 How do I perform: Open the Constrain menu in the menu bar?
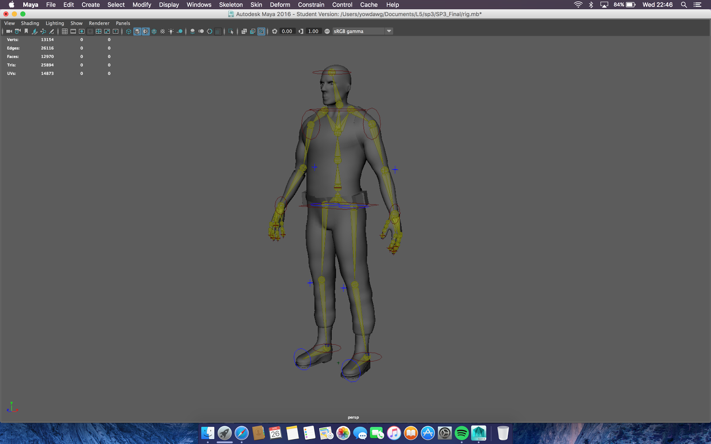pyautogui.click(x=311, y=5)
